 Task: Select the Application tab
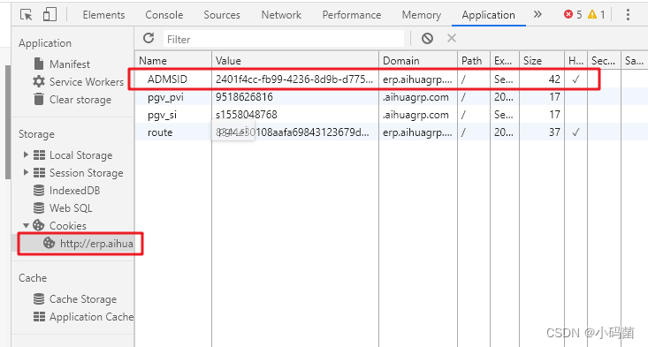(488, 15)
